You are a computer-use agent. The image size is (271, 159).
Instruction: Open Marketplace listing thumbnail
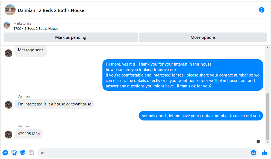pos(7,25)
